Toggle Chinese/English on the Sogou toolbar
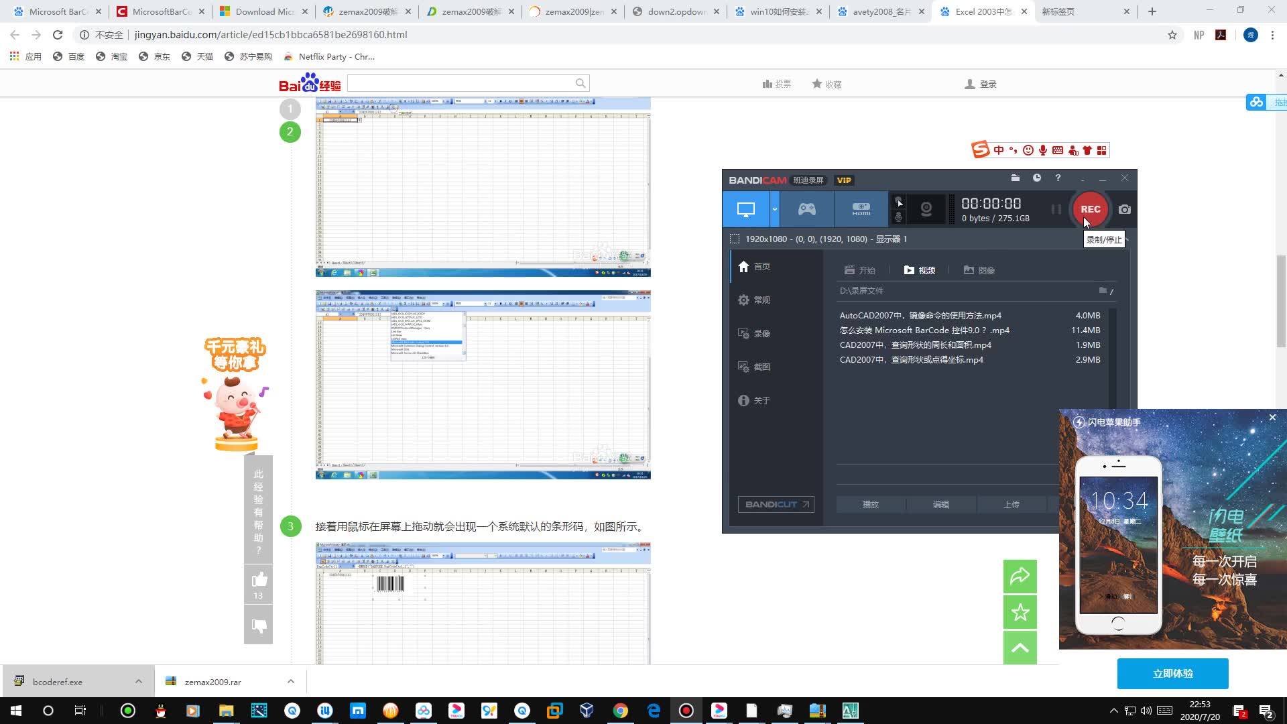This screenshot has width=1287, height=724. click(x=998, y=149)
